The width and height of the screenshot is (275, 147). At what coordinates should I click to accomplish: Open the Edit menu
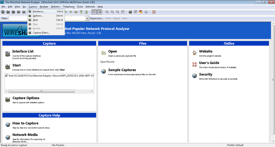pos(10,7)
